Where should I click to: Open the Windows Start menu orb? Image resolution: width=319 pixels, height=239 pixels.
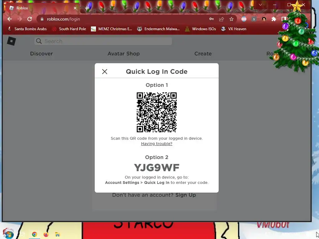click(x=8, y=234)
